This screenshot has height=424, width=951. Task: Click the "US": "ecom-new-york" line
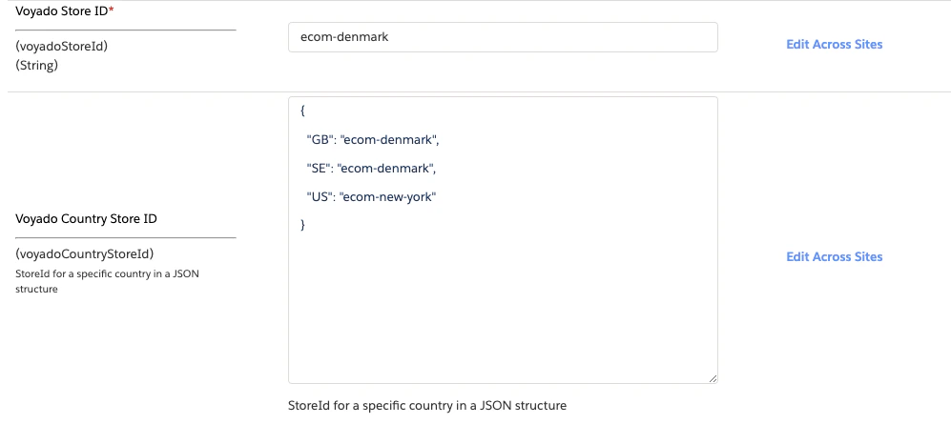pyautogui.click(x=371, y=197)
